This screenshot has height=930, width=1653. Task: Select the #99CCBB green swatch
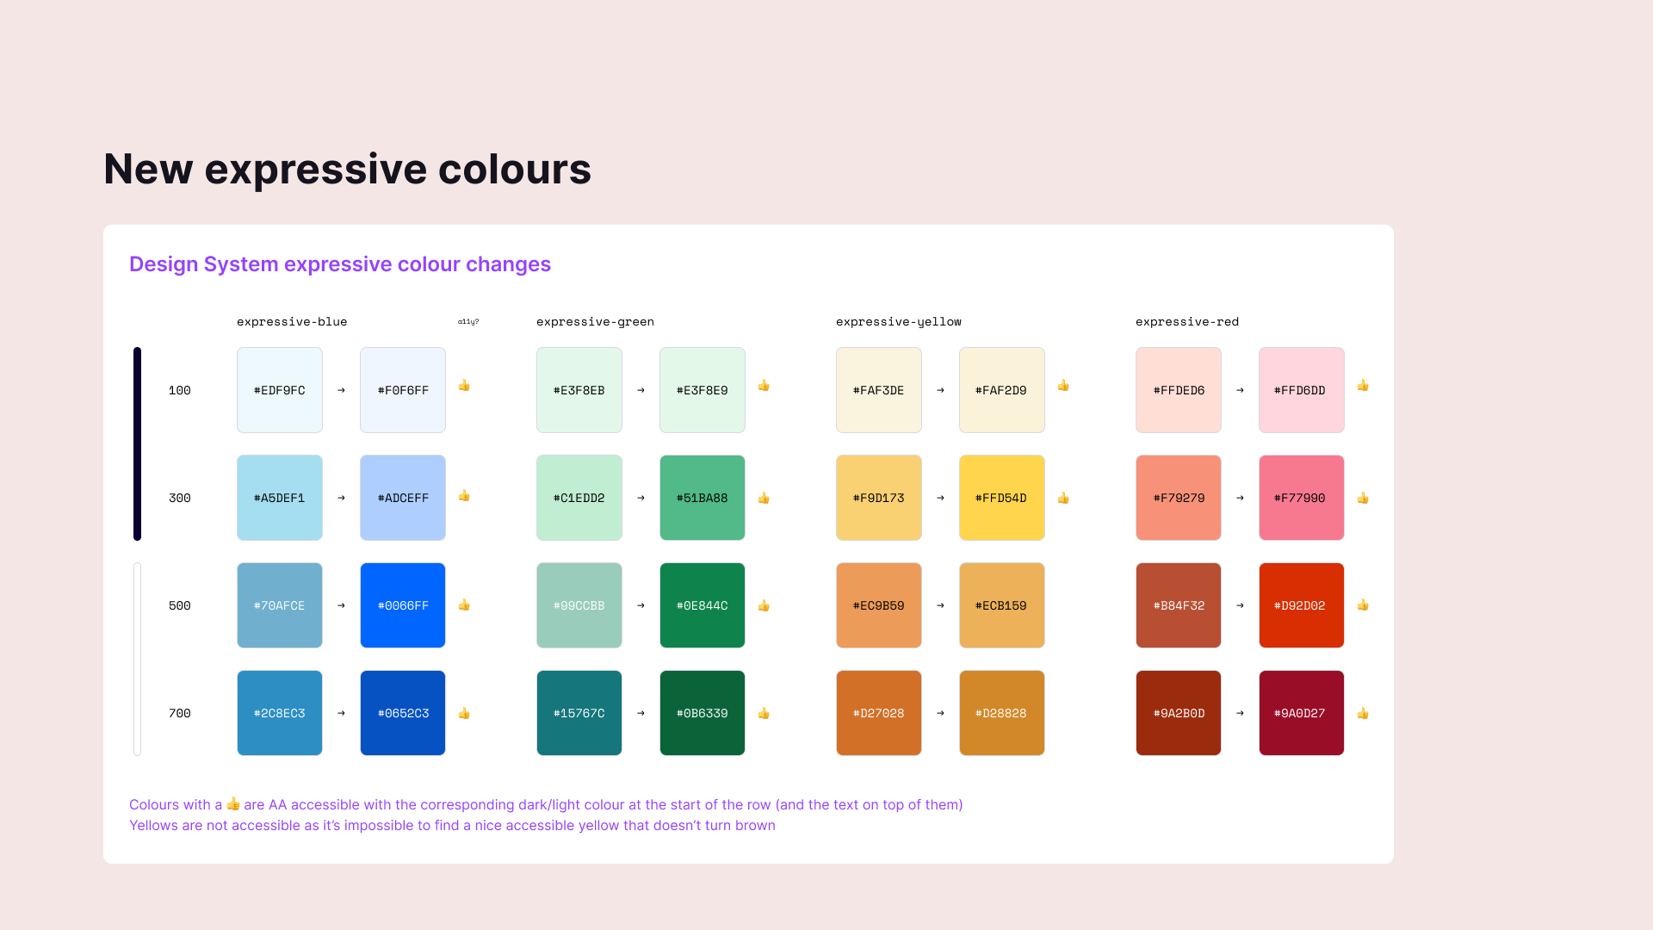tap(579, 605)
